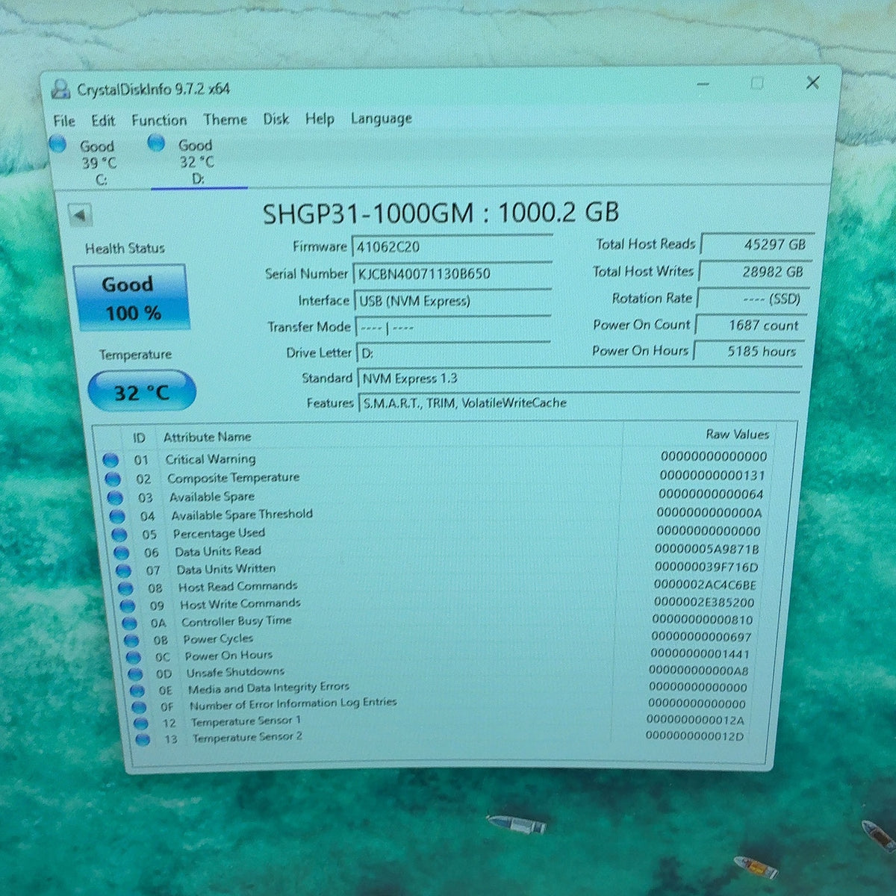Click the status circle for Composite Temperature

point(113,479)
